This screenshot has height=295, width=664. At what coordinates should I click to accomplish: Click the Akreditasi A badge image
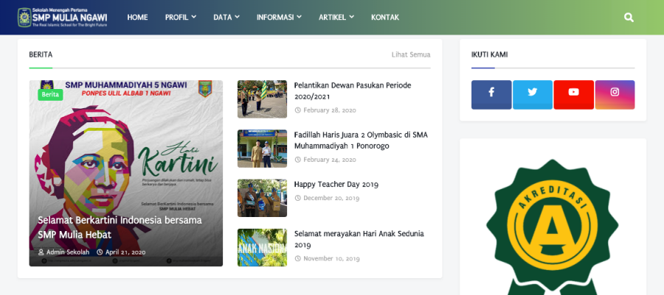(x=552, y=227)
